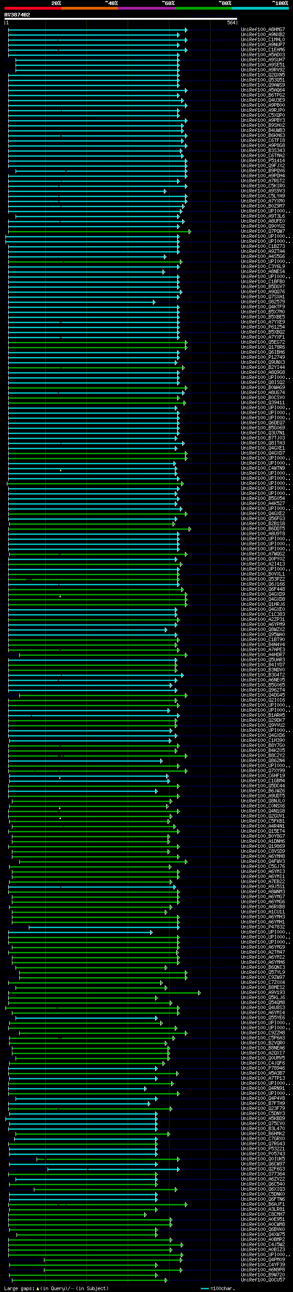
Task: Open the UniRef100_A8HNG7 hit label
Action: 263,30
